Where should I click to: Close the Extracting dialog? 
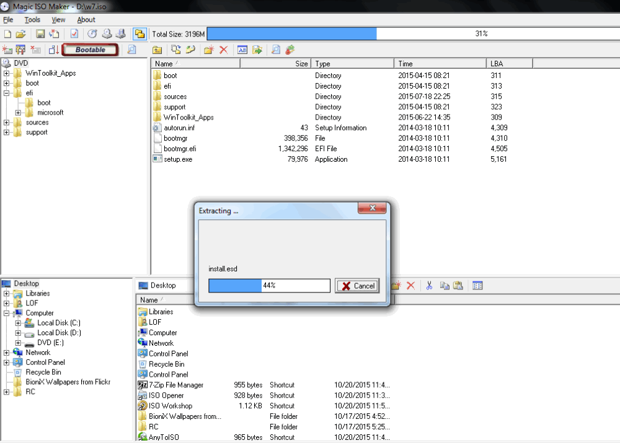371,208
